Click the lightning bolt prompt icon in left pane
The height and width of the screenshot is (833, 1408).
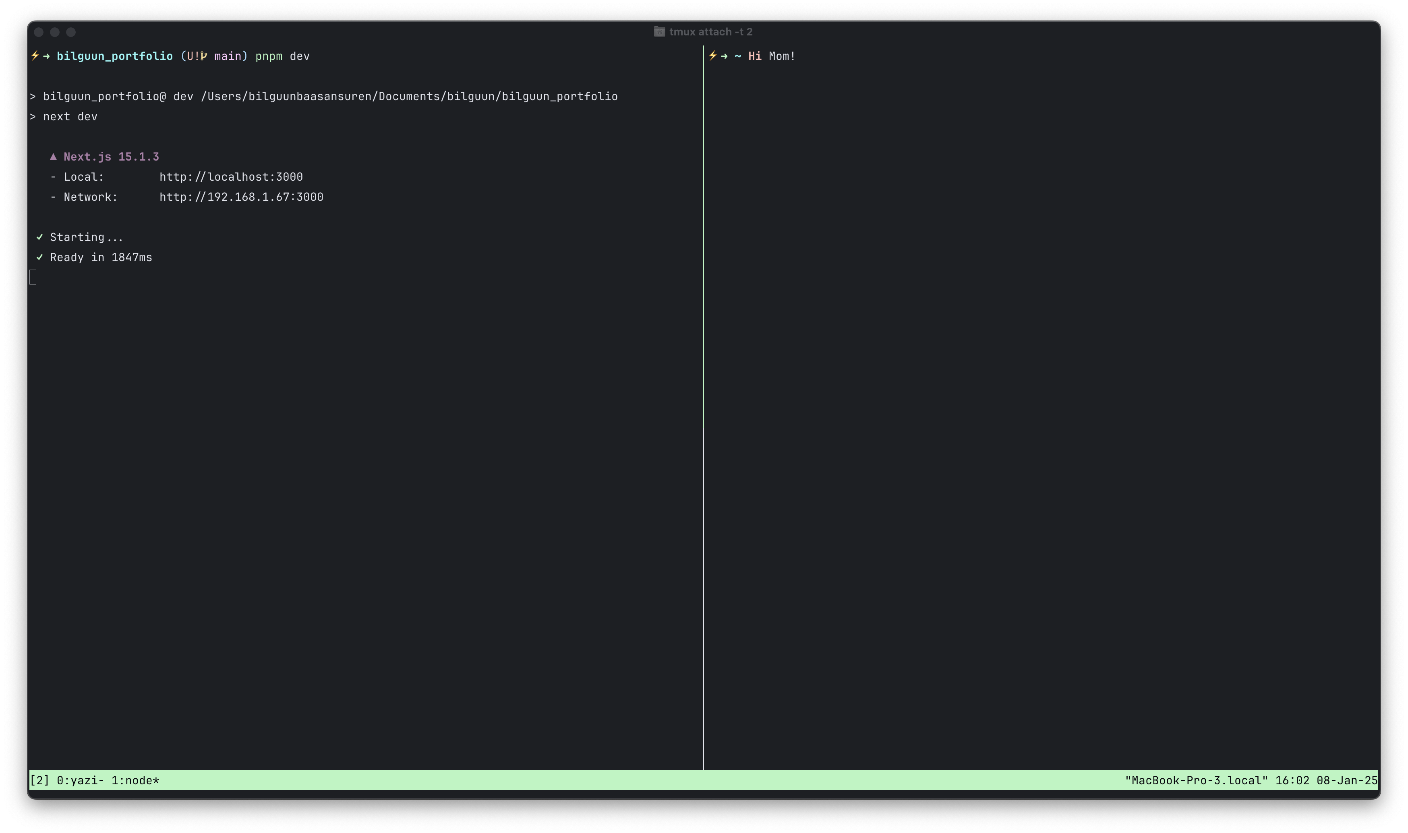tap(35, 56)
